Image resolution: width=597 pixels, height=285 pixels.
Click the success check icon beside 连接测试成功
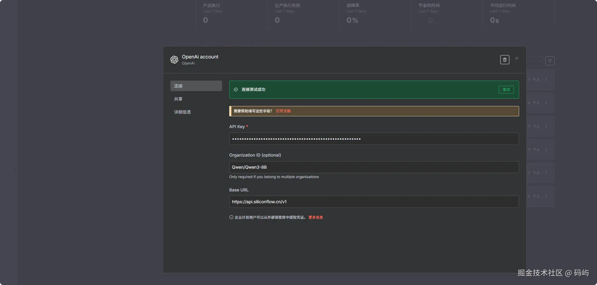point(236,90)
